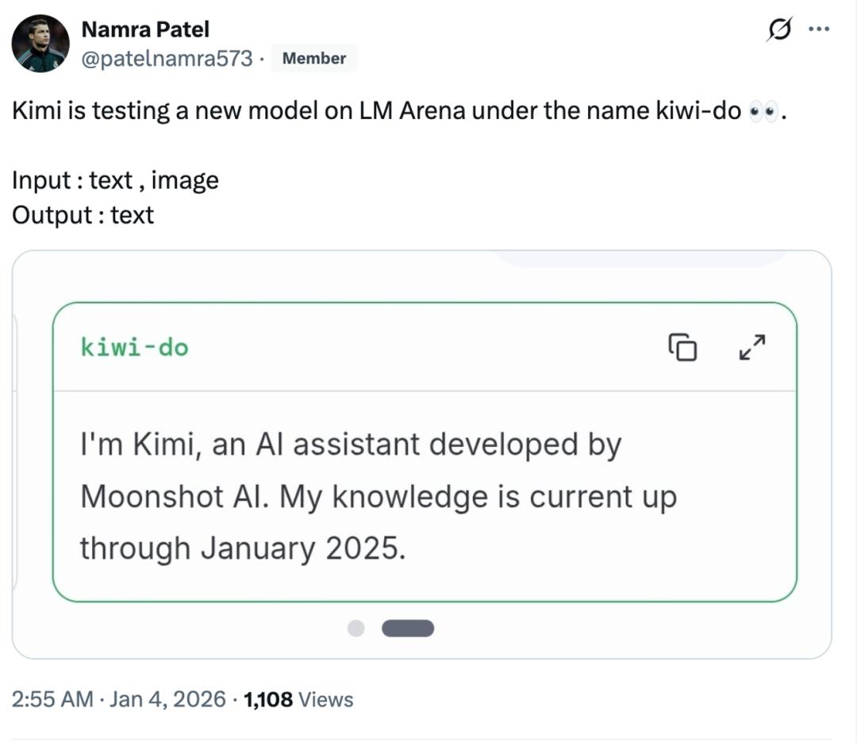Expand the kiwi-do card to full screen
857x743 pixels.
(x=751, y=348)
